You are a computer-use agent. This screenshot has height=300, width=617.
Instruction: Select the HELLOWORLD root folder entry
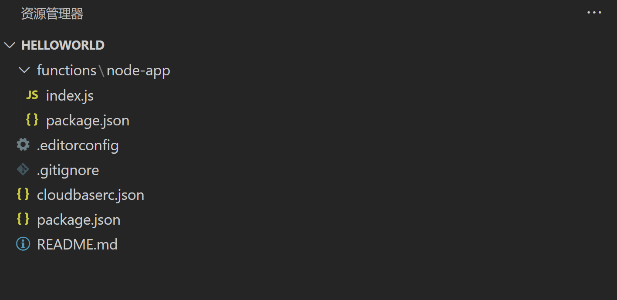pyautogui.click(x=63, y=44)
